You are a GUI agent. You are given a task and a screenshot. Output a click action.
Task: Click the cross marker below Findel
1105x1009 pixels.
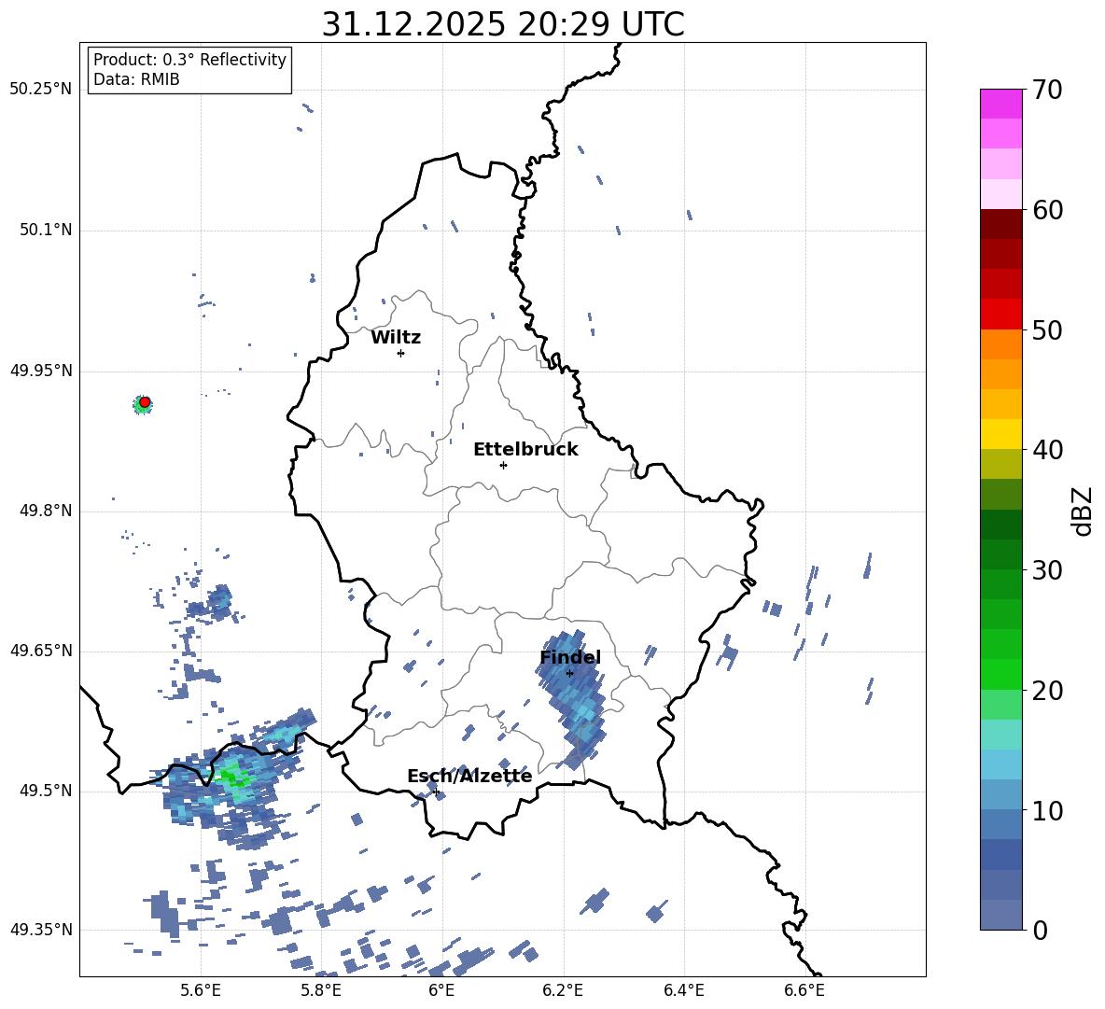pos(569,674)
